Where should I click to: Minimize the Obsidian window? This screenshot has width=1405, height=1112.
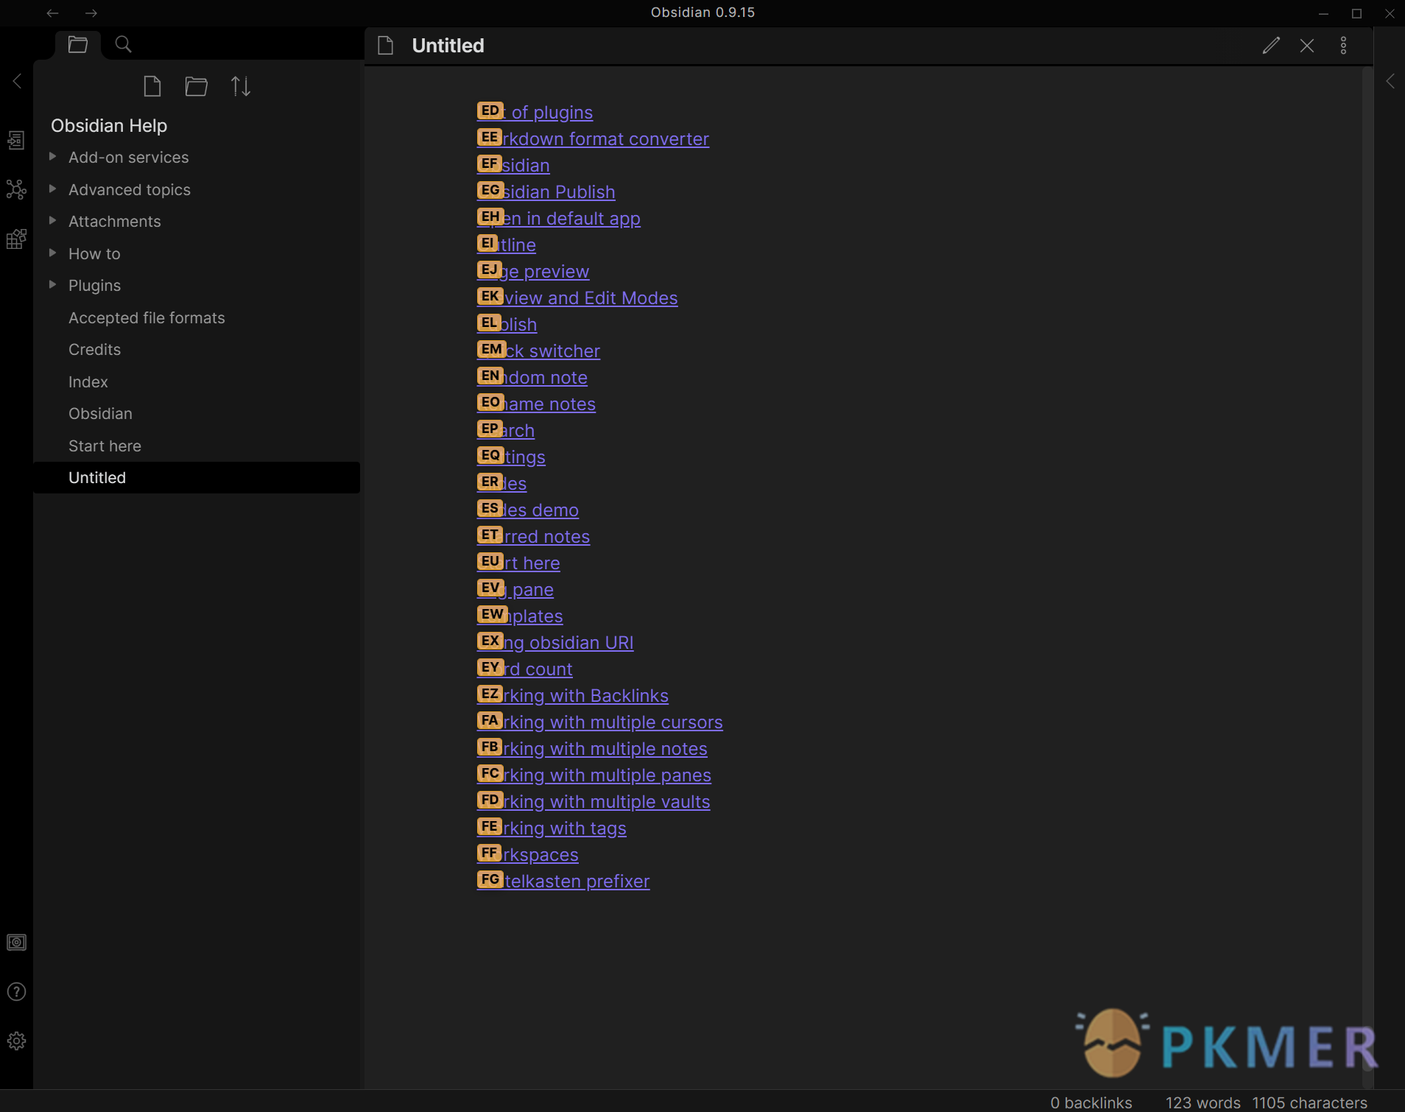click(1323, 13)
